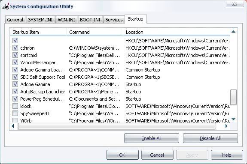Click the SOFTWARE registry location of SpySweeperUI
This screenshot has height=164, width=247.
click(177, 113)
